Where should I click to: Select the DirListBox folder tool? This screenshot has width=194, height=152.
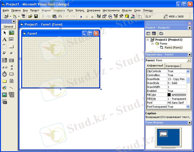(x=5, y=81)
